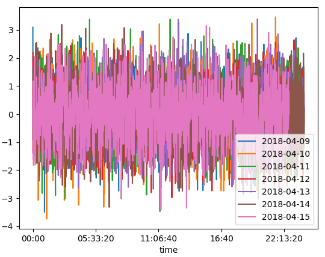Screen dimensions: 325x257
Task: Click the y-axis tick label 0
Action: tap(11, 115)
